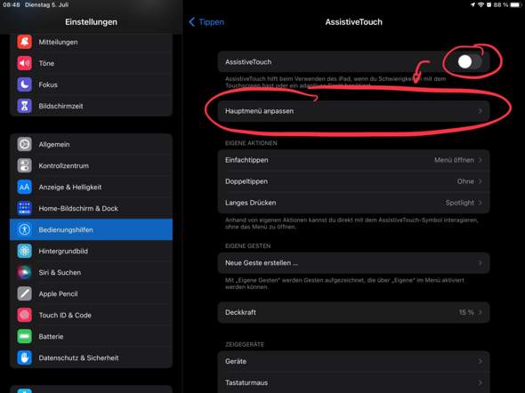Tap the Apple Pencil icon
525x393 pixels.
tap(24, 293)
